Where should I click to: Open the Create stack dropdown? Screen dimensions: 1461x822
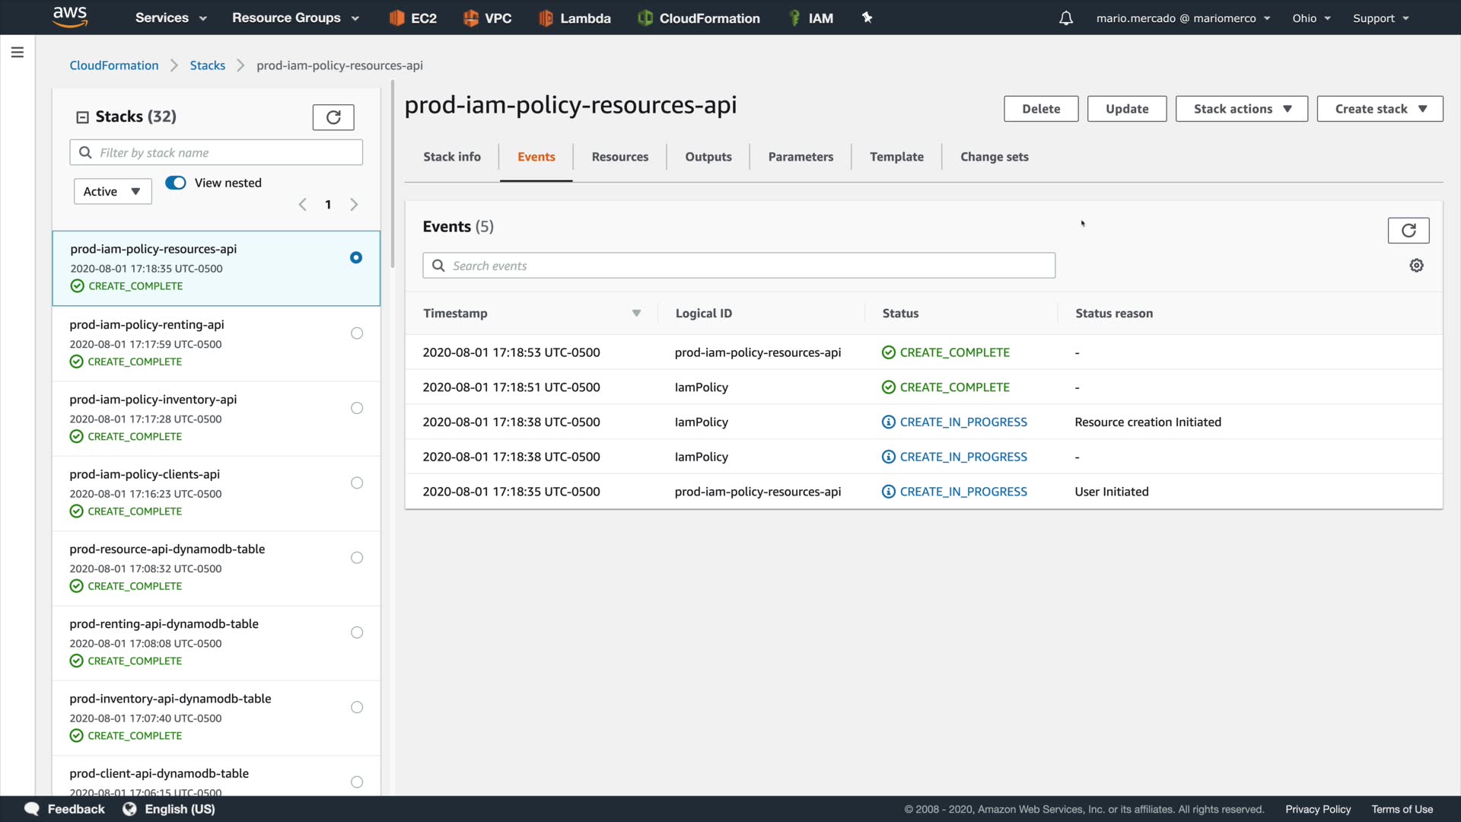point(1380,109)
